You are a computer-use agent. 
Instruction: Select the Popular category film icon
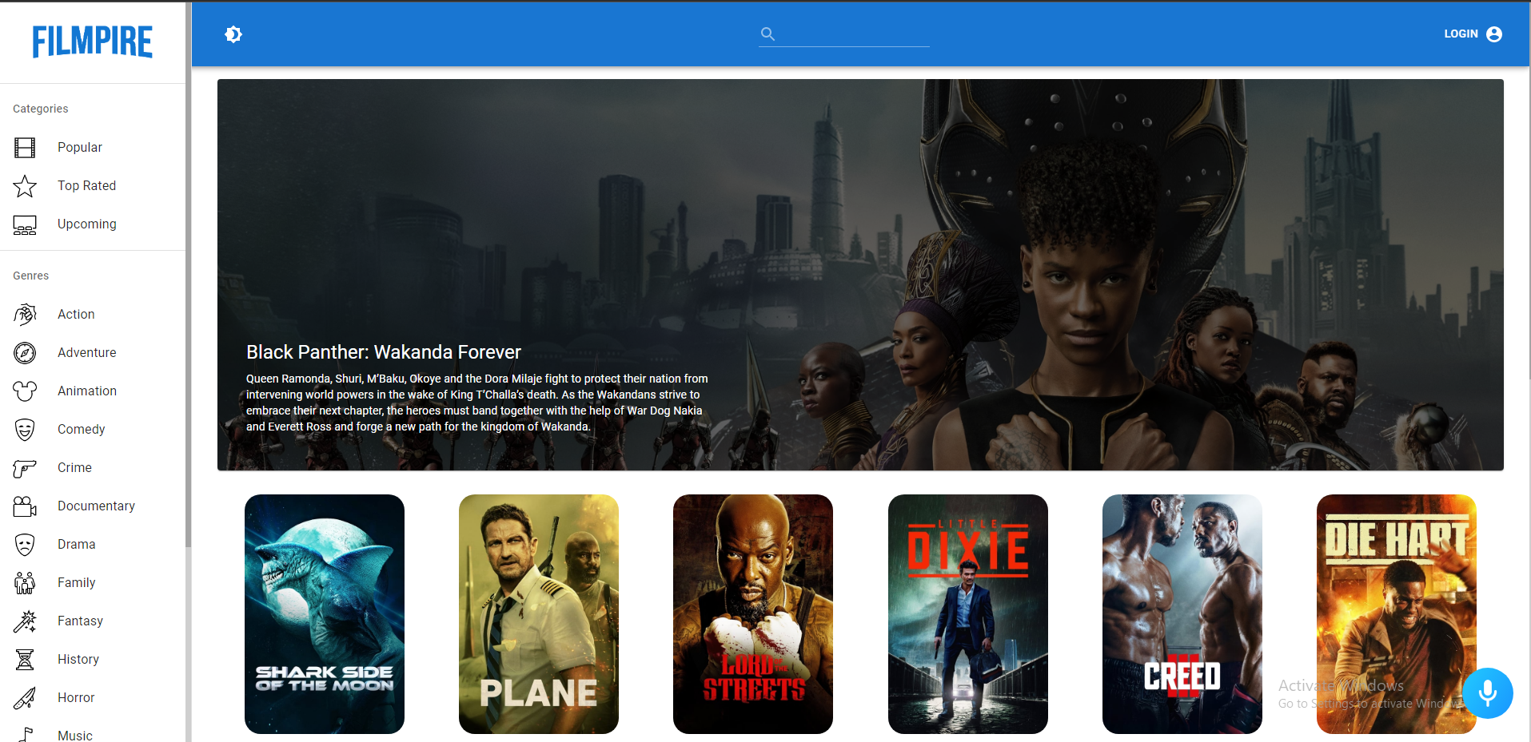25,147
